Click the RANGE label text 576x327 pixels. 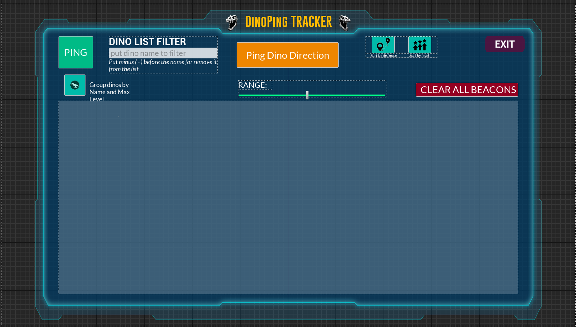tap(252, 85)
